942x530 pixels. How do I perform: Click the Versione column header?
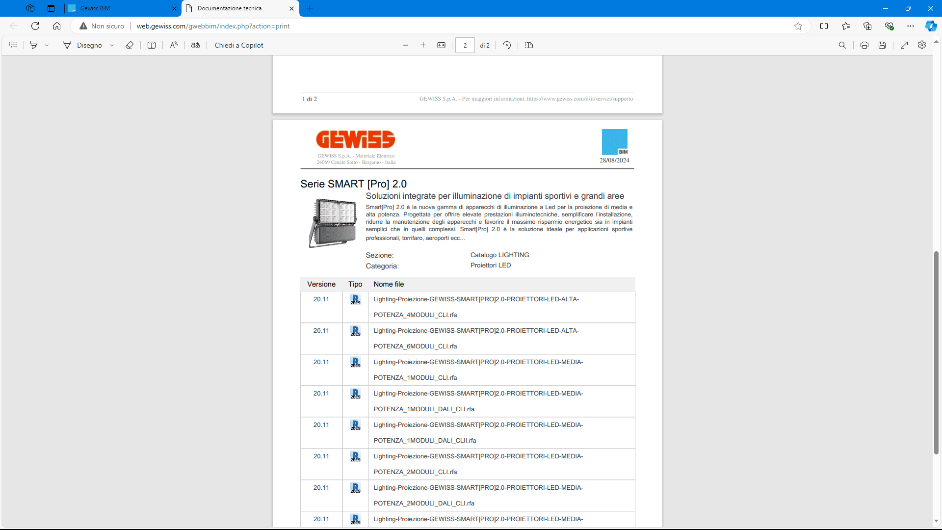point(321,284)
